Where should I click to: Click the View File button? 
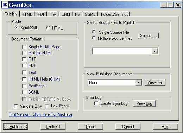(x=155, y=82)
